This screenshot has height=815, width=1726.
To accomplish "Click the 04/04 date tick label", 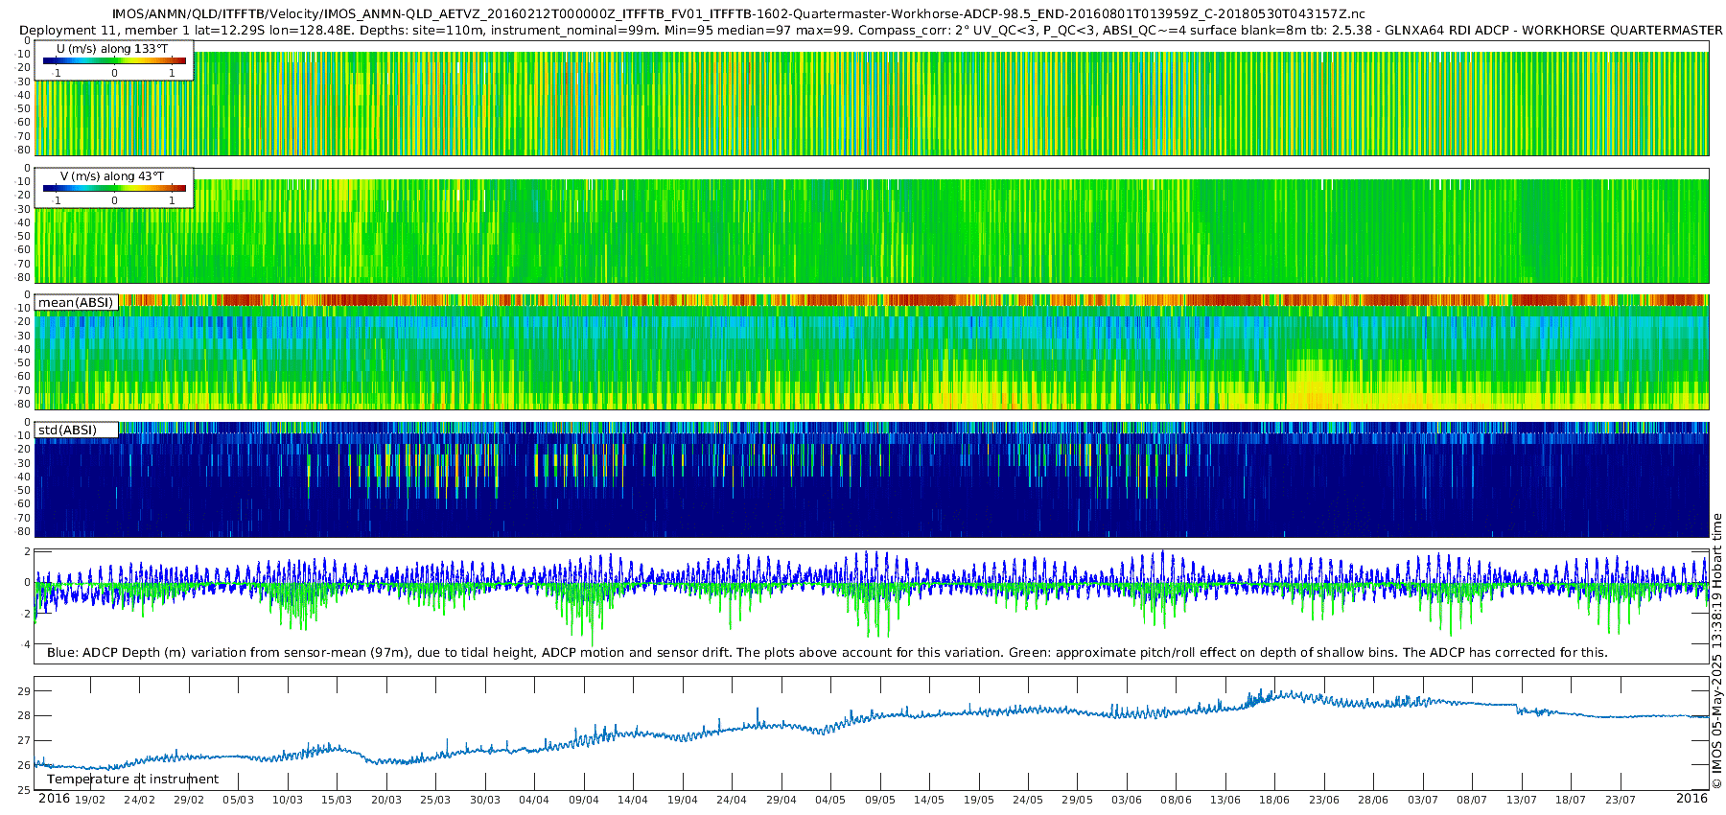I will tap(534, 800).
